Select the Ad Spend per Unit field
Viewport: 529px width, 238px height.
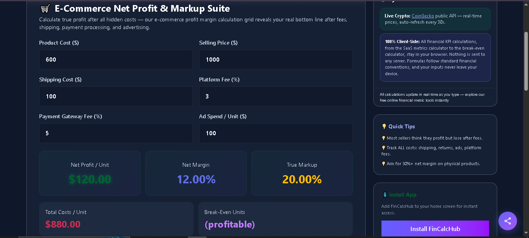pyautogui.click(x=276, y=133)
